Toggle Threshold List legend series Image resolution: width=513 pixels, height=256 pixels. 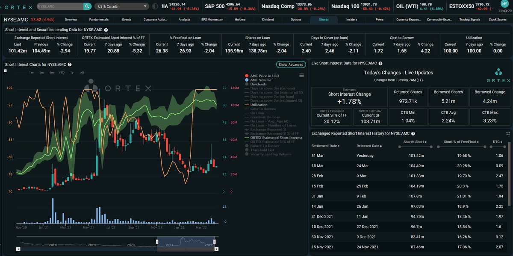click(x=259, y=150)
